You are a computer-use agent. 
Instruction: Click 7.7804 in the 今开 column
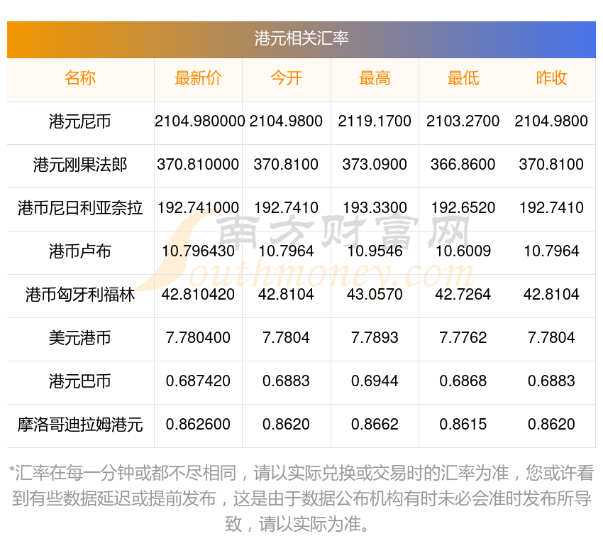pos(286,338)
